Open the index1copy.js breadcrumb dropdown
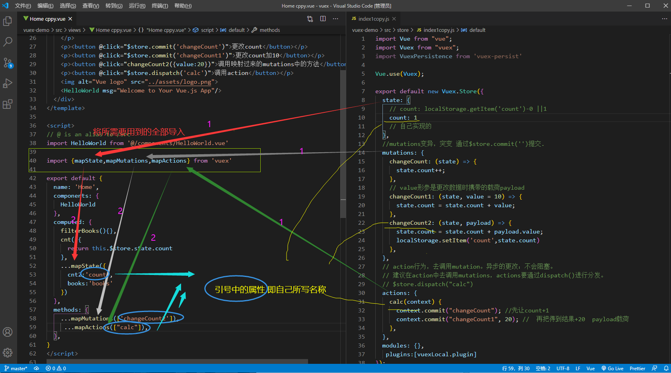671x373 pixels. click(x=439, y=30)
